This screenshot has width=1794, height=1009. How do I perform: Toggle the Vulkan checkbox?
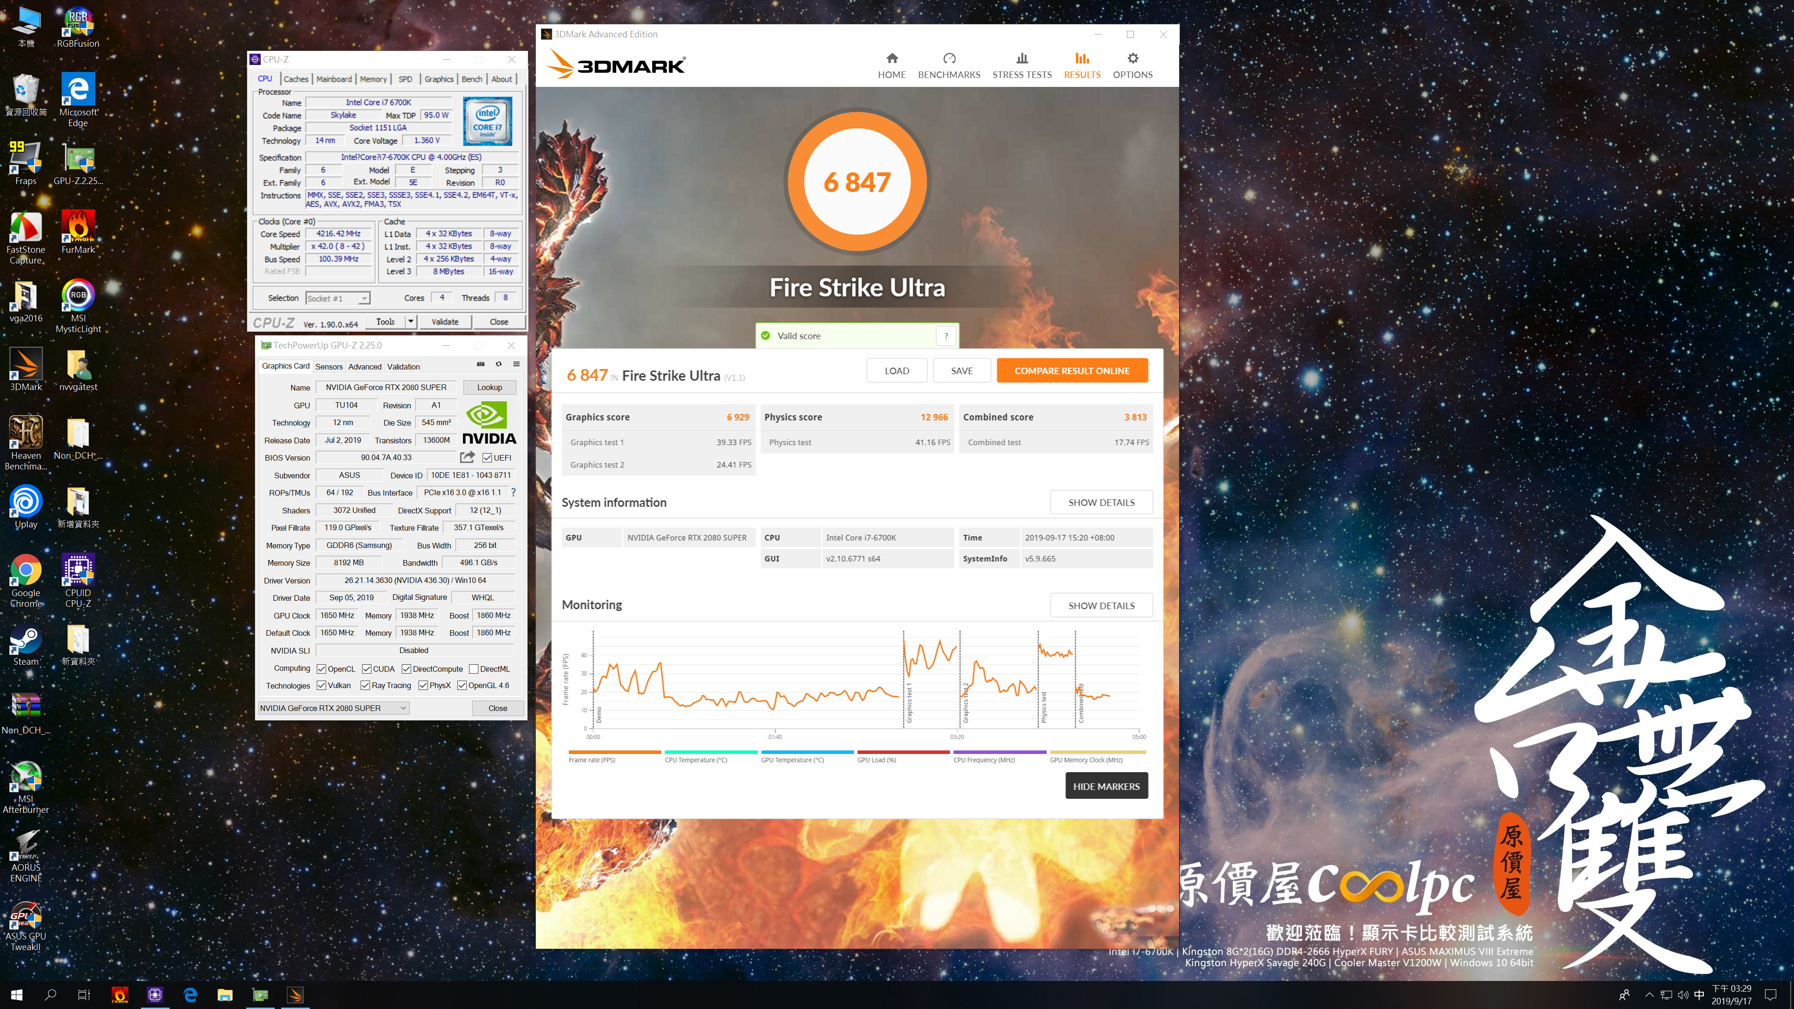(x=321, y=685)
